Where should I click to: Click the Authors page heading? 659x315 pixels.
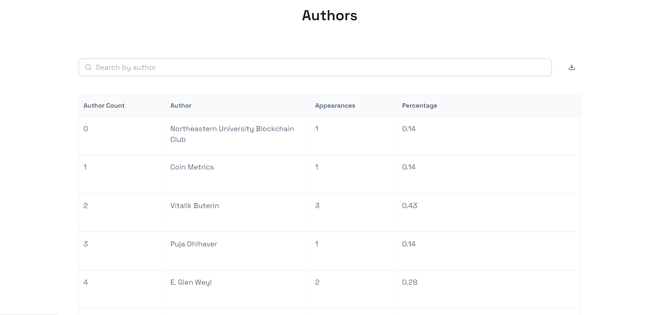(329, 16)
